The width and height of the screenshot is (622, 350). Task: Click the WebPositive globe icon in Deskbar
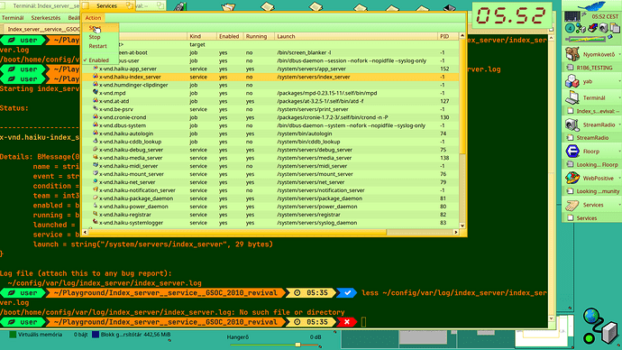pyautogui.click(x=572, y=179)
